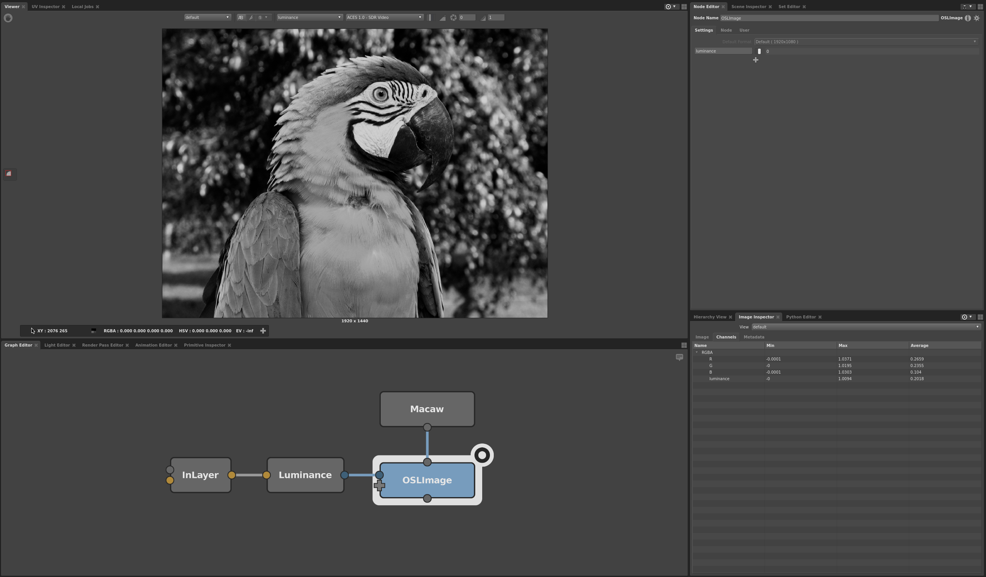Click the pan tool hand icon
Image resolution: width=986 pixels, height=577 pixels.
pos(8,18)
